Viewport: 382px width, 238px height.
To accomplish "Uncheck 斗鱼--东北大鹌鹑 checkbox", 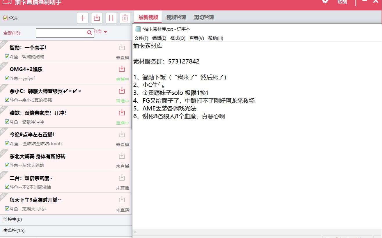I will (7, 165).
